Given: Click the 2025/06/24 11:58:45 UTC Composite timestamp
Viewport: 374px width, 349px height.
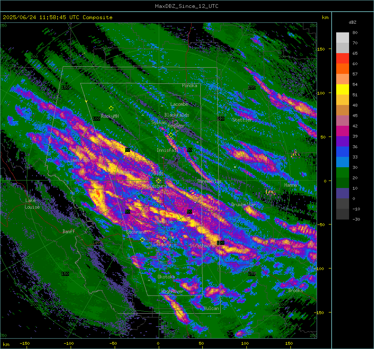Looking at the screenshot, I should coord(57,17).
